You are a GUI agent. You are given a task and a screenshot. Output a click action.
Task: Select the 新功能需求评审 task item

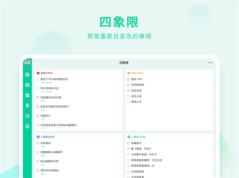[x=49, y=161]
